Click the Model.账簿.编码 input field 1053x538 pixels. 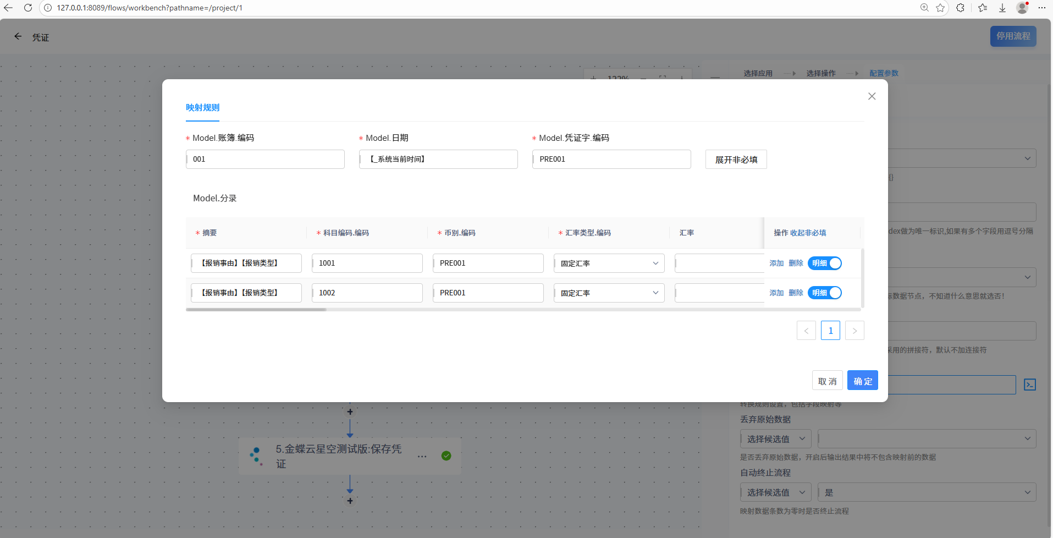(265, 160)
